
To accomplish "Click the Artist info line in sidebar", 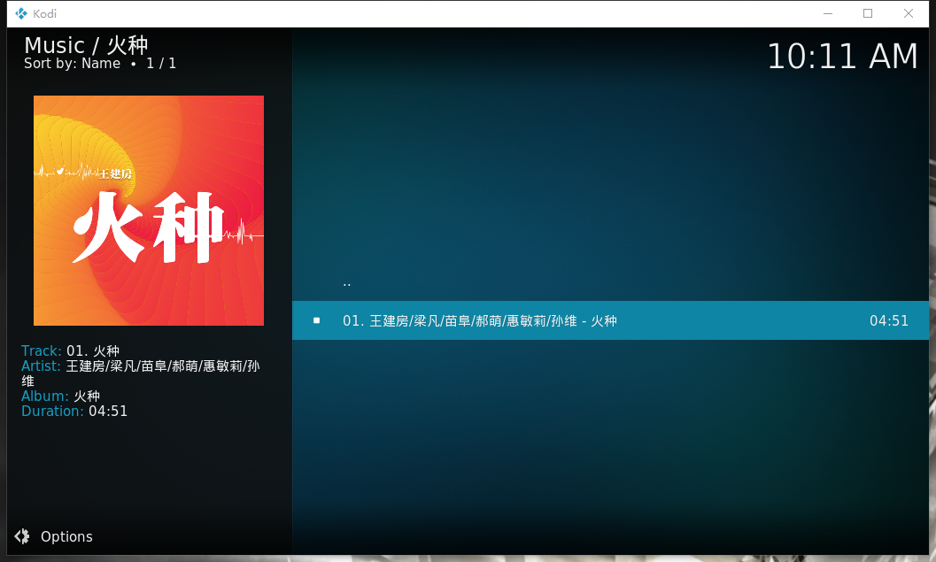I will (x=140, y=366).
